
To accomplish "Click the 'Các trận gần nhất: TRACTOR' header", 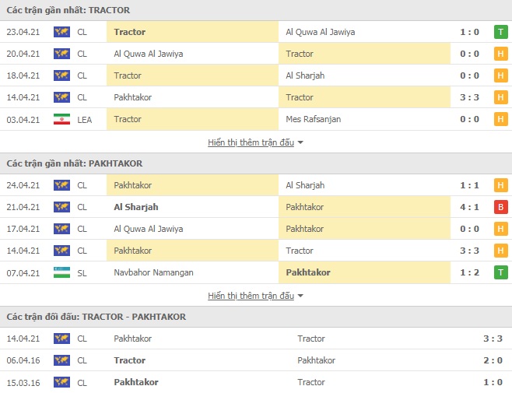I will (68, 10).
